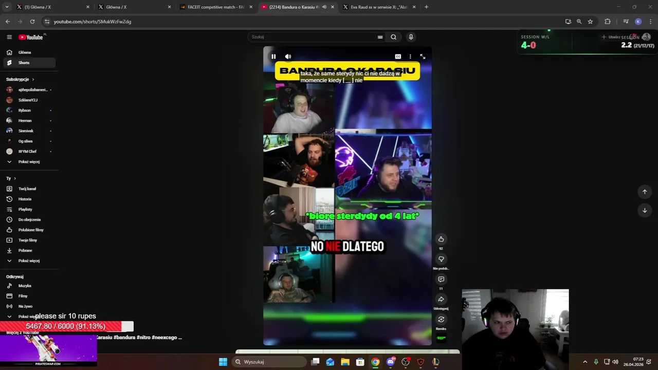Click the magnifier search button

pyautogui.click(x=393, y=37)
